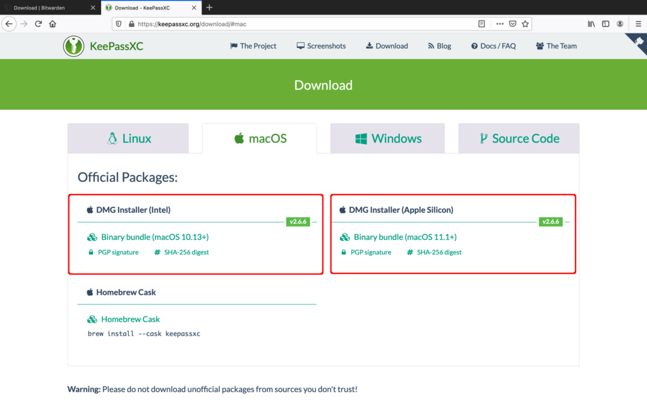The image size is (647, 404).
Task: Open the Screenshots navigation item
Action: (x=321, y=46)
